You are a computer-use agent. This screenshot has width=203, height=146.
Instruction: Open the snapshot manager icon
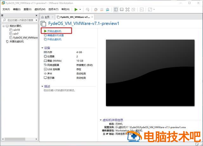(x=107, y=10)
